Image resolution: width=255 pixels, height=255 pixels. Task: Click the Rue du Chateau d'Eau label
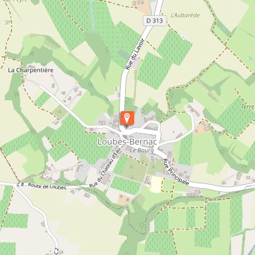pos(105,168)
